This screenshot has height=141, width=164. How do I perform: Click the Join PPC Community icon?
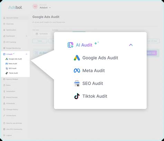pyautogui.click(x=4, y=129)
